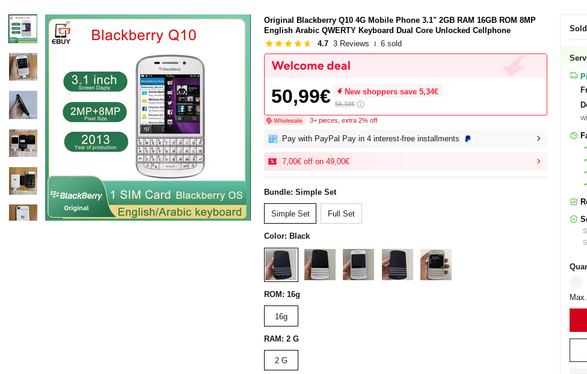The height and width of the screenshot is (374, 587).
Task: Open the second product thumbnail in gallery
Action: click(23, 67)
